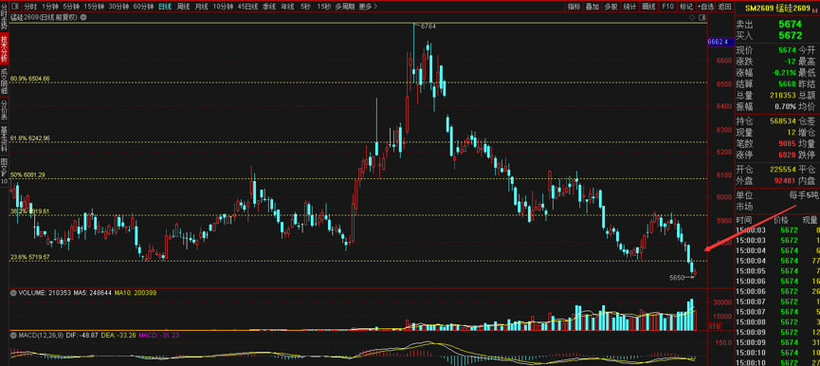
Task: Click the 5650 low price label
Action: [x=678, y=278]
